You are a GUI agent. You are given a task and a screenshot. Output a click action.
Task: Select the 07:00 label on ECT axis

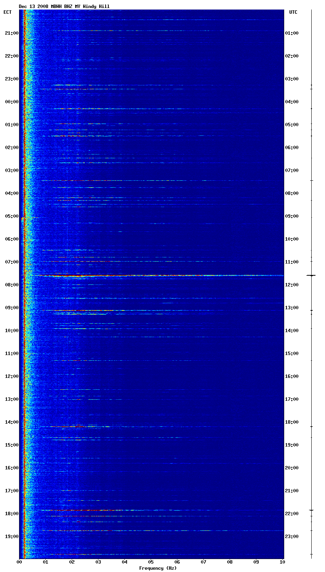pos(11,262)
